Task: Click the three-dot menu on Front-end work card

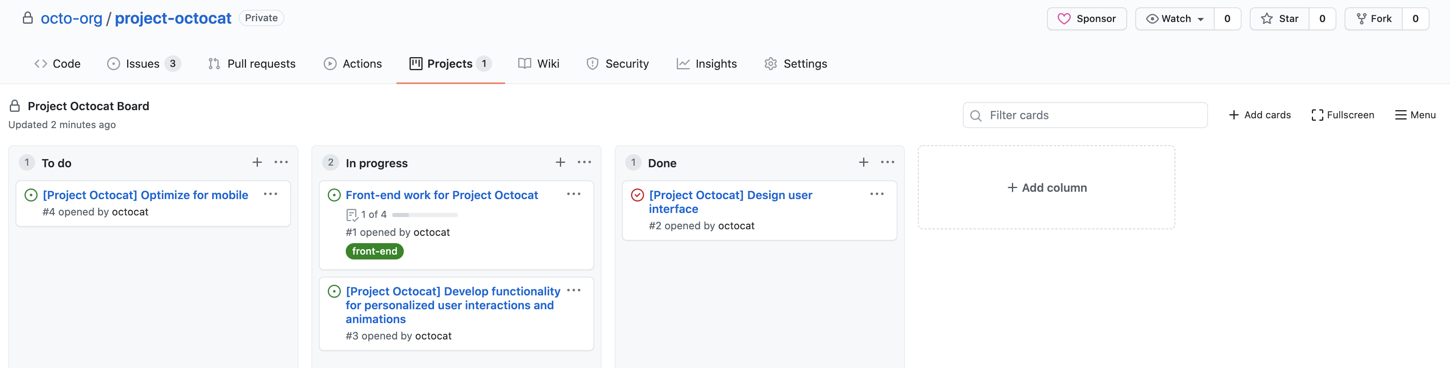Action: [574, 195]
